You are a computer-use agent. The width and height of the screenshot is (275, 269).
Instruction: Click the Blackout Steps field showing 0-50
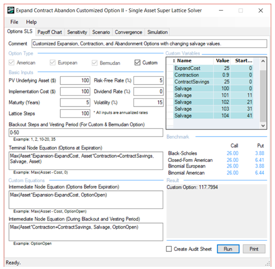(86, 133)
